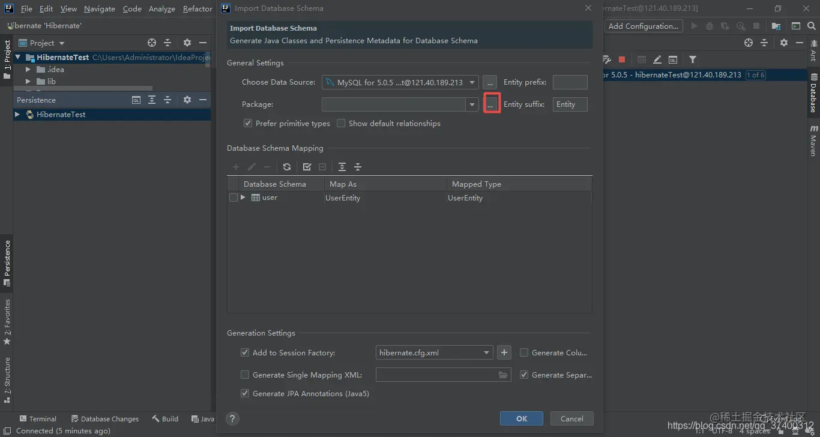This screenshot has width=820, height=437.
Task: Open Choose Data Source dropdown
Action: pyautogui.click(x=472, y=82)
